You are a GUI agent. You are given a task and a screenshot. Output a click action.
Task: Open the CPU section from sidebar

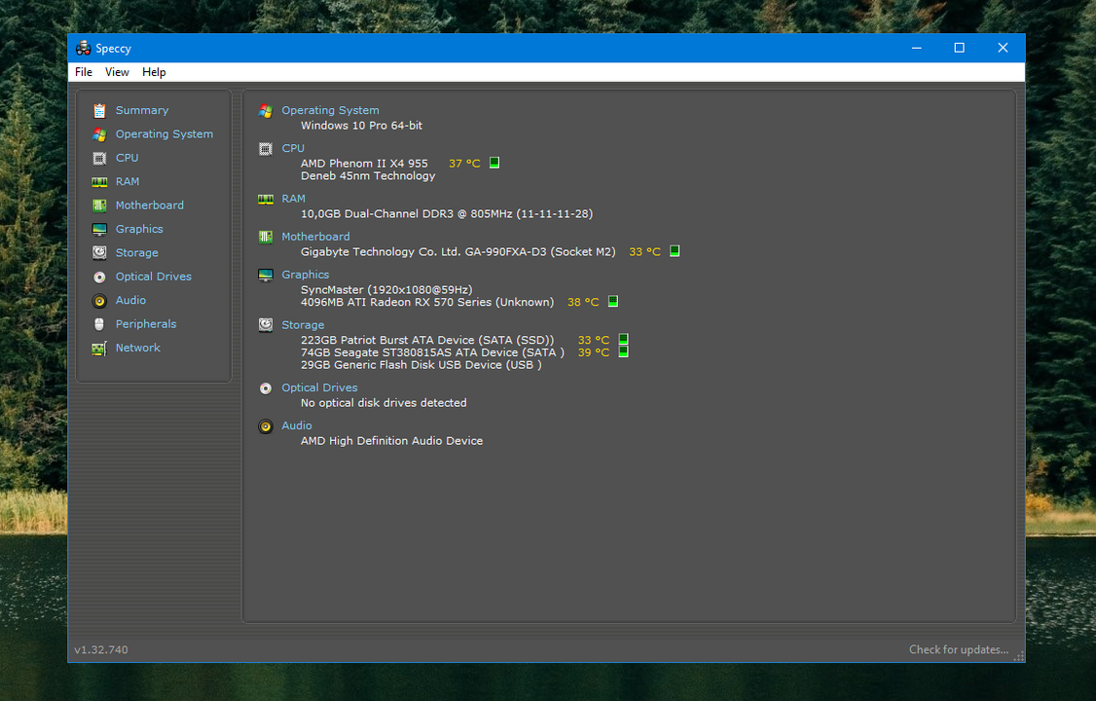(128, 158)
